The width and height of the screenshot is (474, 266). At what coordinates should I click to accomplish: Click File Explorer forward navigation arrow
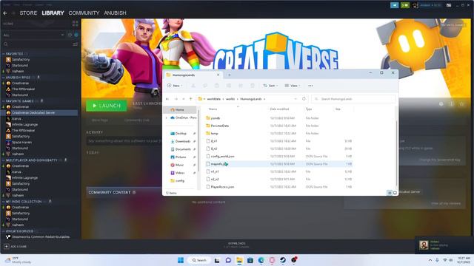tap(176, 99)
